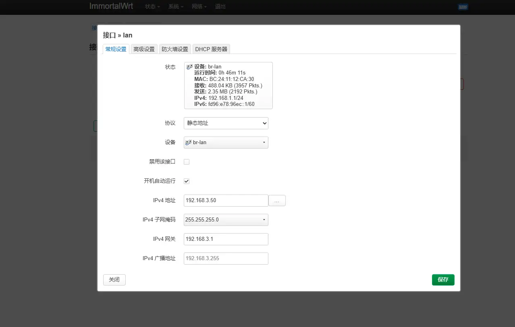Screen dimensions: 515x327
Task: Click inside the IPv4 网关 field
Action: click(226, 239)
